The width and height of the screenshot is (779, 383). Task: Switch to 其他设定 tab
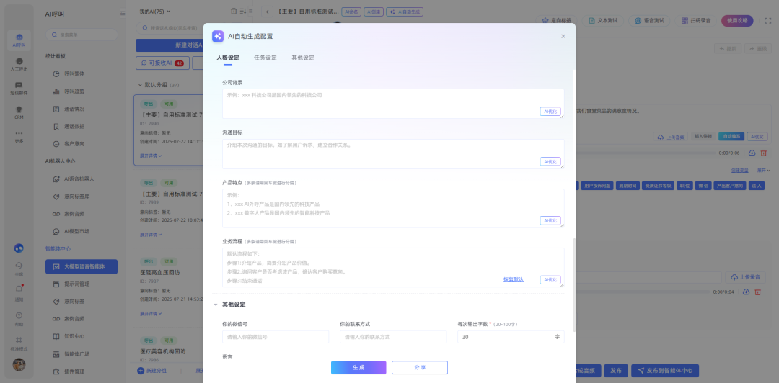point(303,58)
